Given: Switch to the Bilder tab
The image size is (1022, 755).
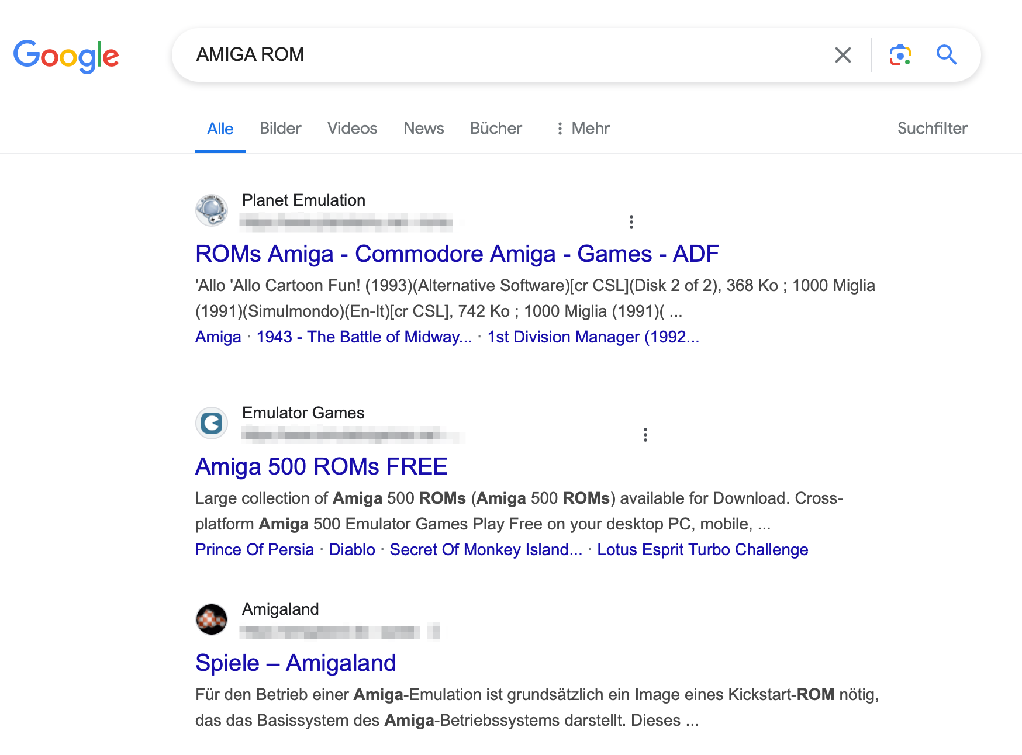Looking at the screenshot, I should coord(281,129).
